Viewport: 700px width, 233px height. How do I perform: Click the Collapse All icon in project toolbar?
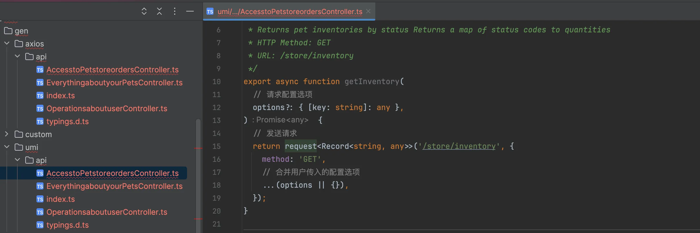(x=159, y=11)
